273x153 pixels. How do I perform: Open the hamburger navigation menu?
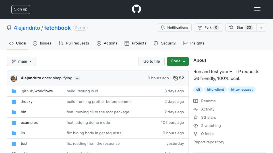coord(257,9)
